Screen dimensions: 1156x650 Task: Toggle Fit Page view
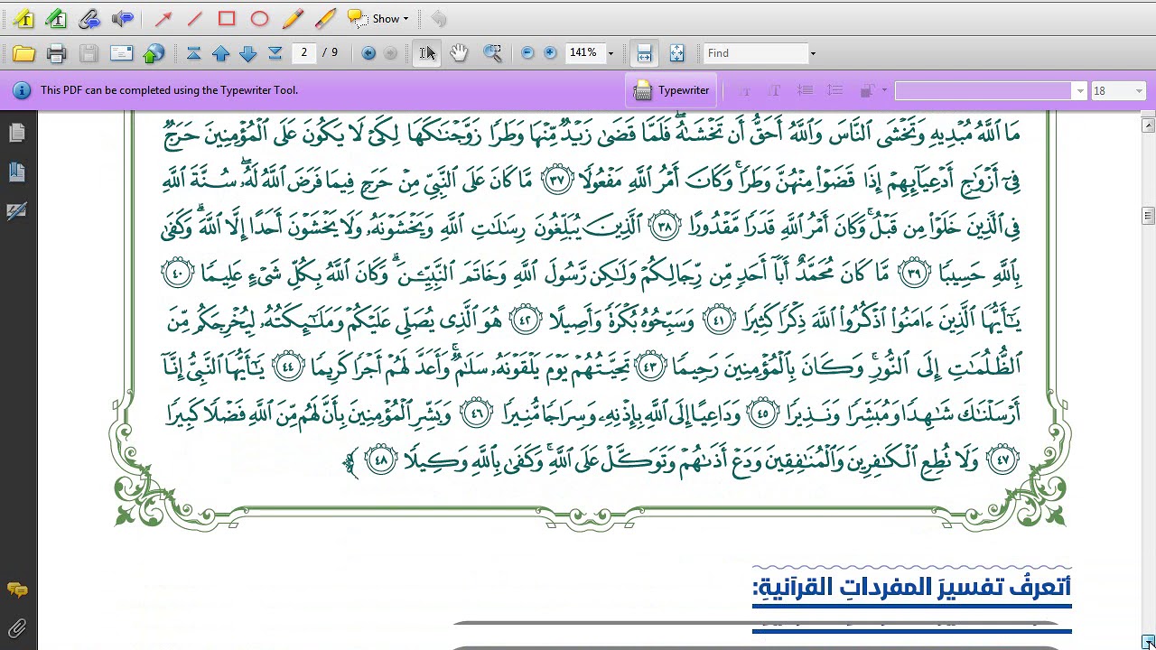point(676,53)
